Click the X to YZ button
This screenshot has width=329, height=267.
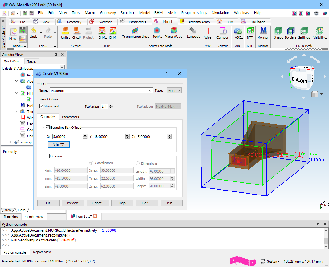click(x=59, y=145)
